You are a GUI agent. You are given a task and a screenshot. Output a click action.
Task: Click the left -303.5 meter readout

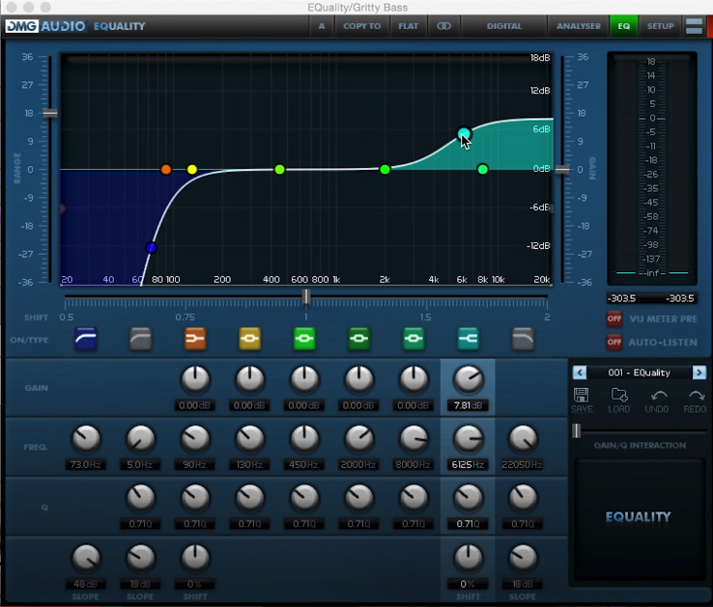click(623, 298)
